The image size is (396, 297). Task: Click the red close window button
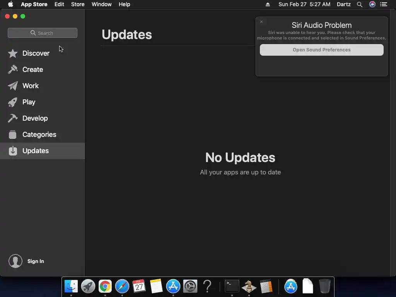pyautogui.click(x=7, y=16)
